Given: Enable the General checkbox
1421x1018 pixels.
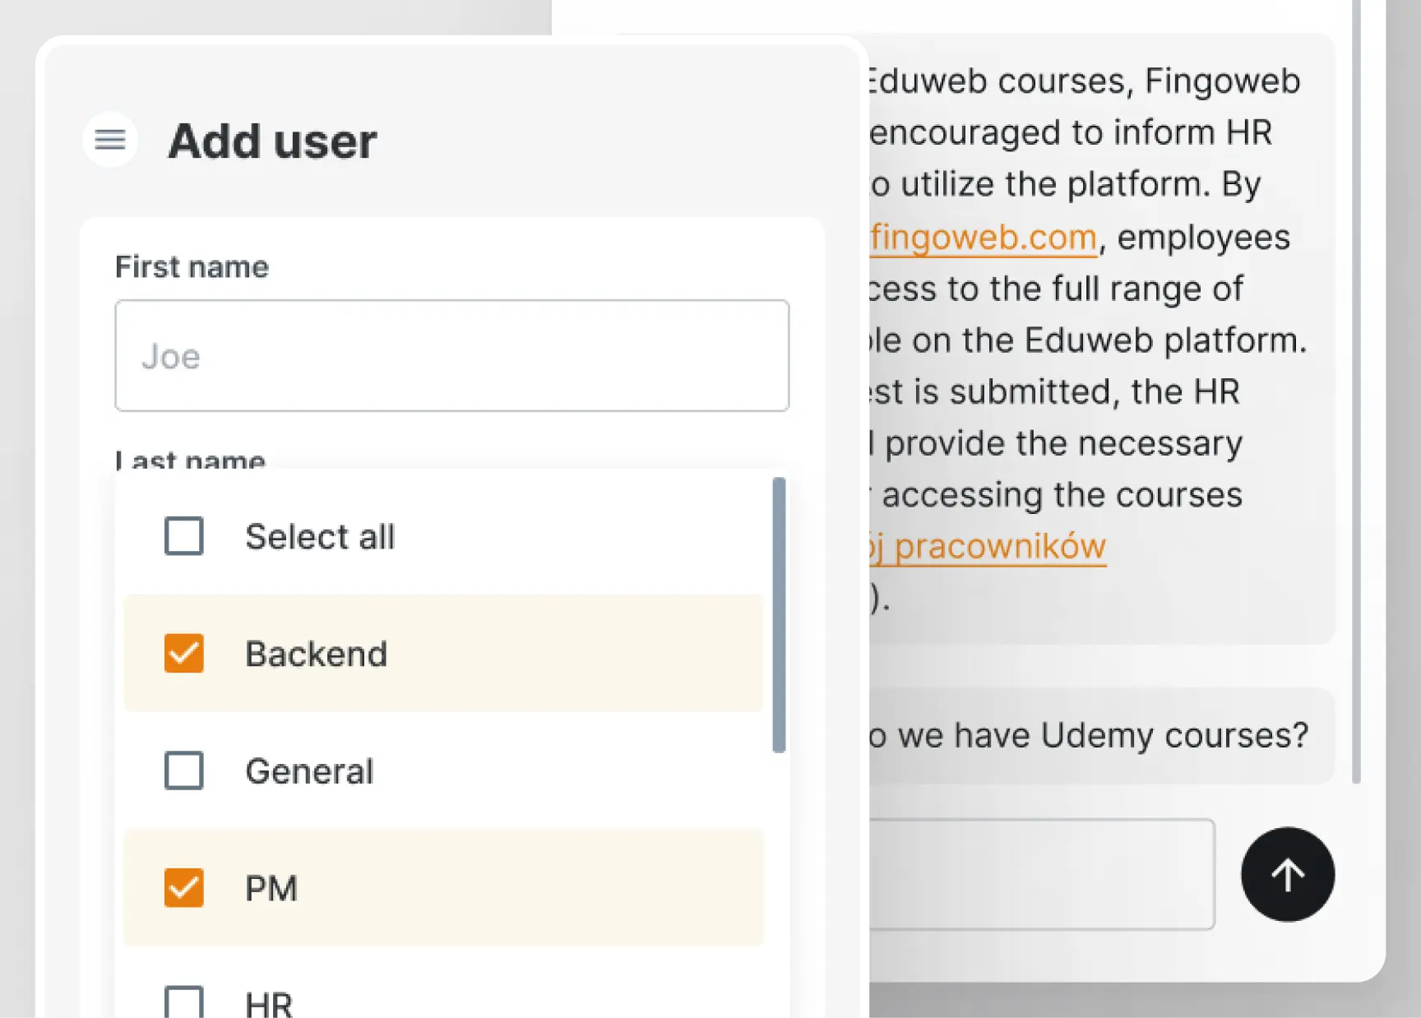Looking at the screenshot, I should [x=183, y=771].
